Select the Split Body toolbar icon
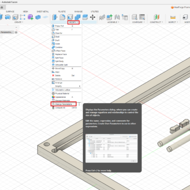The height and width of the screenshot is (190, 190). pyautogui.click(x=85, y=17)
